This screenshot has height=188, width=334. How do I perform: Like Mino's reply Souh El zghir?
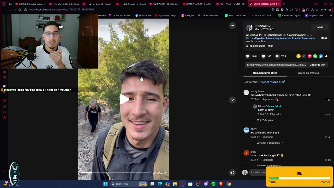(326, 114)
